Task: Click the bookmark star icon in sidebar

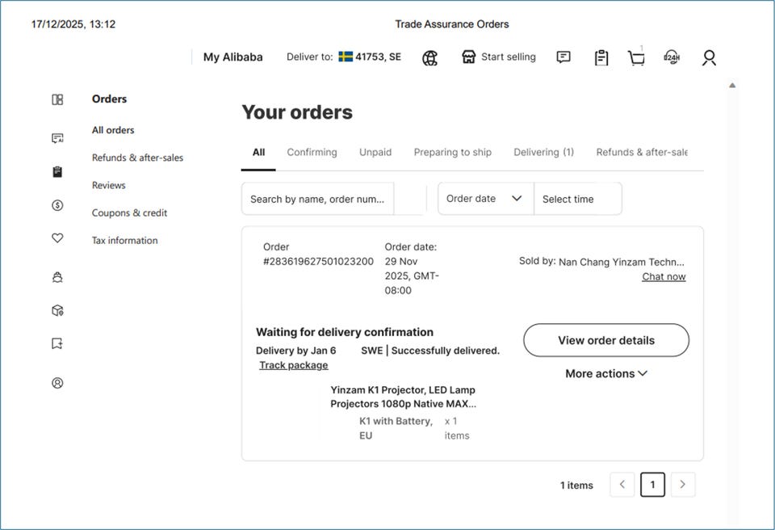Action: tap(57, 343)
